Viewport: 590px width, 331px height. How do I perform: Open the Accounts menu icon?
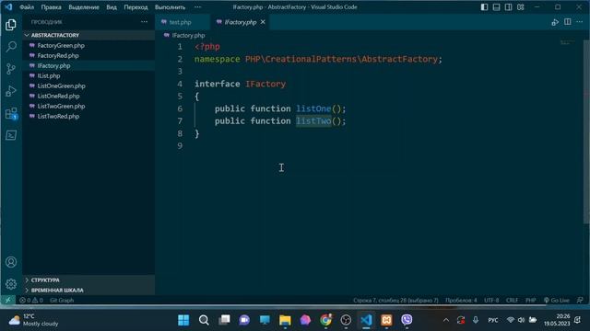pos(11,262)
